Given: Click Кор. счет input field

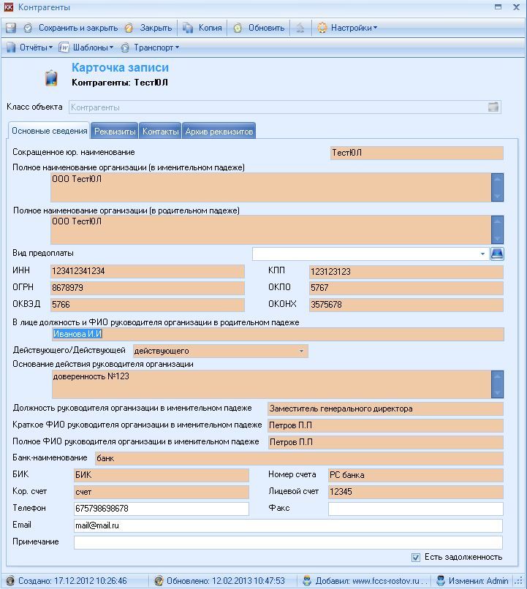Looking at the screenshot, I should click(x=162, y=492).
